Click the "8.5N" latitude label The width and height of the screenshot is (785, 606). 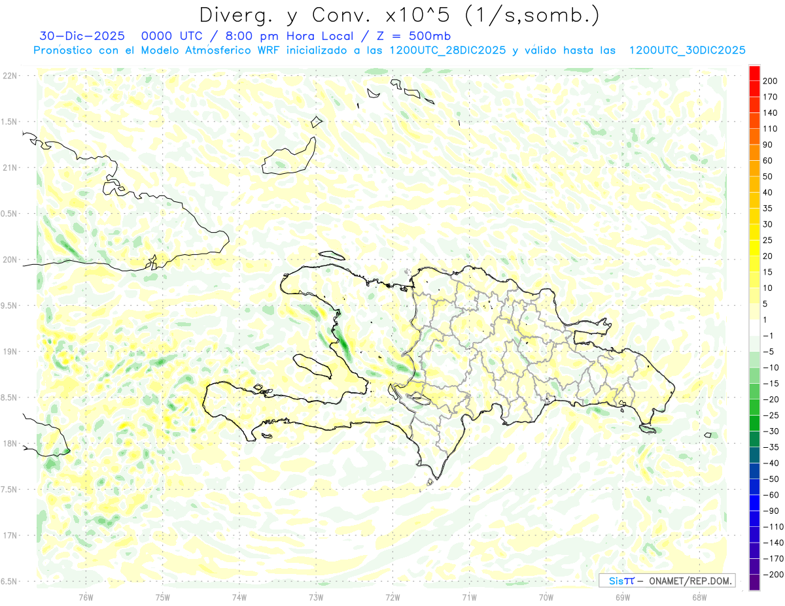coord(10,397)
